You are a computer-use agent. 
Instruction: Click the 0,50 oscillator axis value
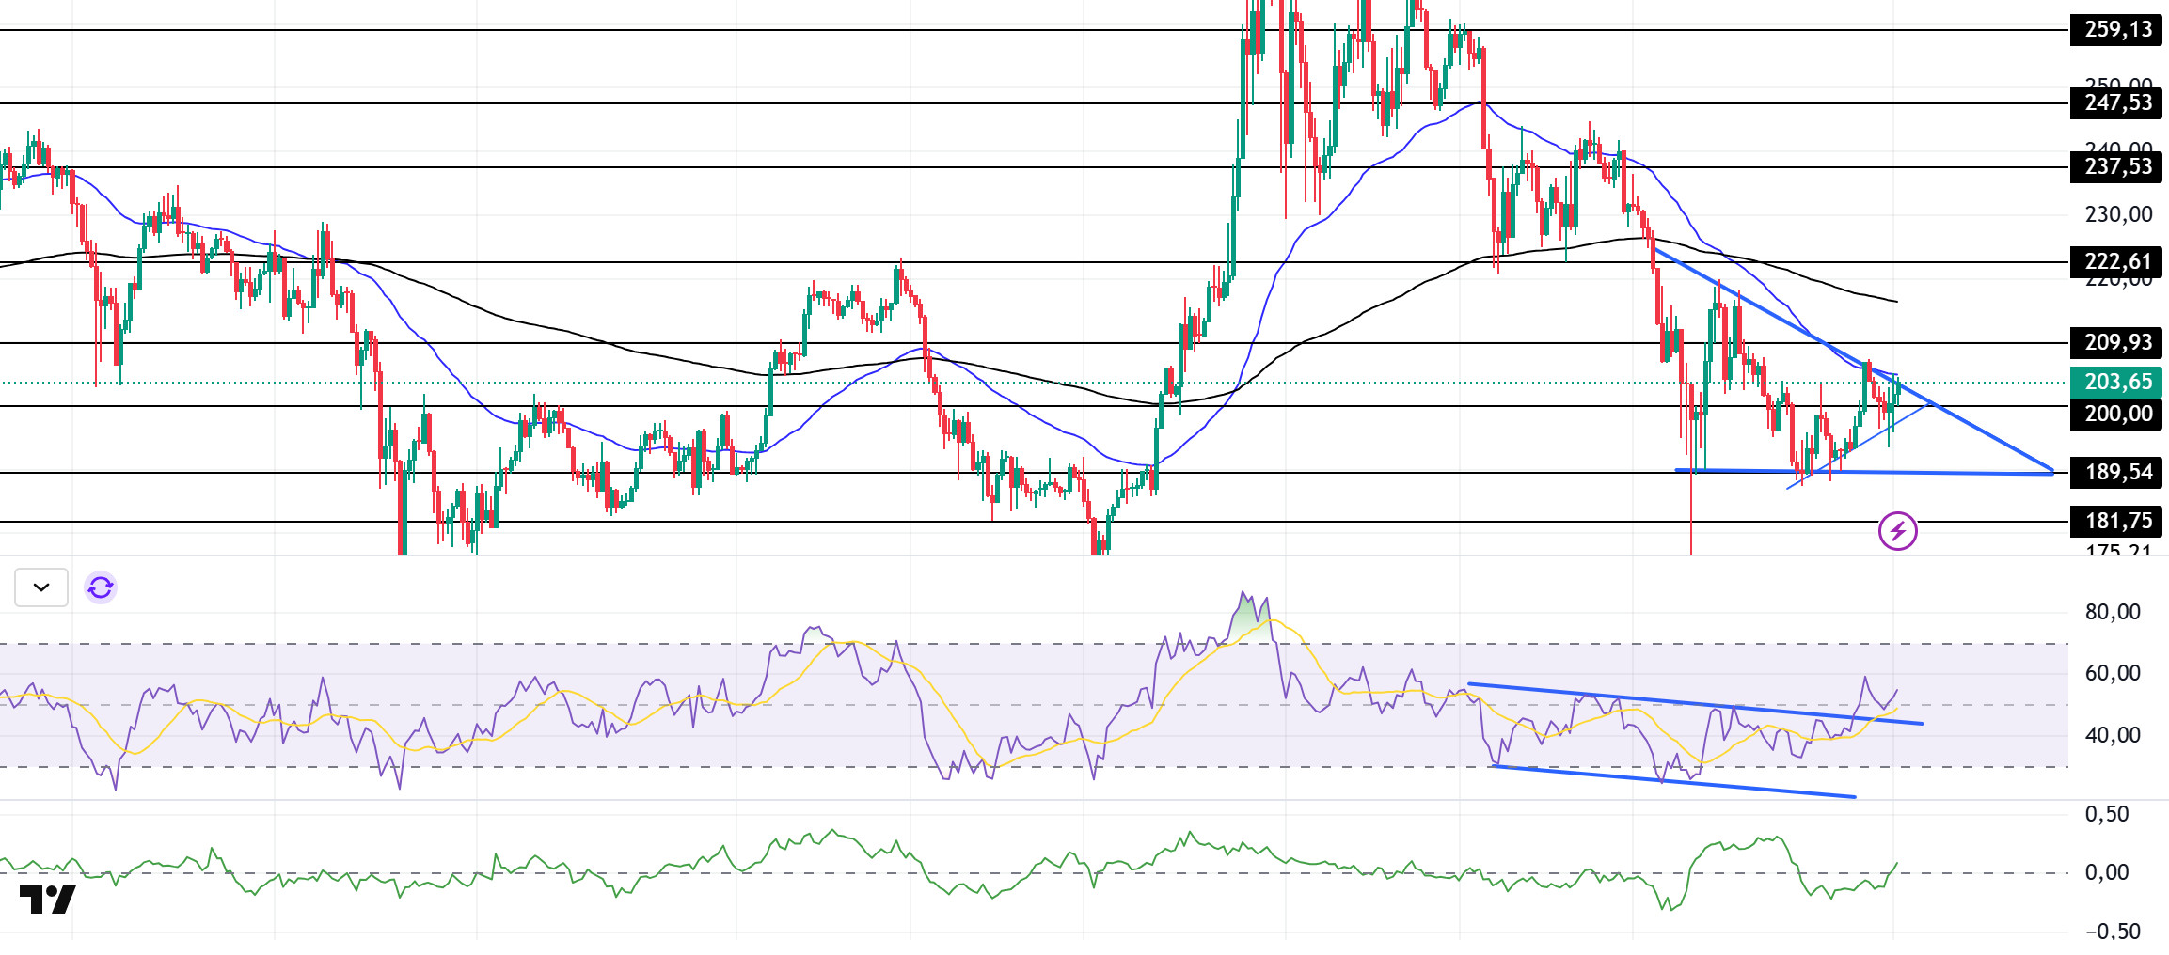pyautogui.click(x=2107, y=815)
